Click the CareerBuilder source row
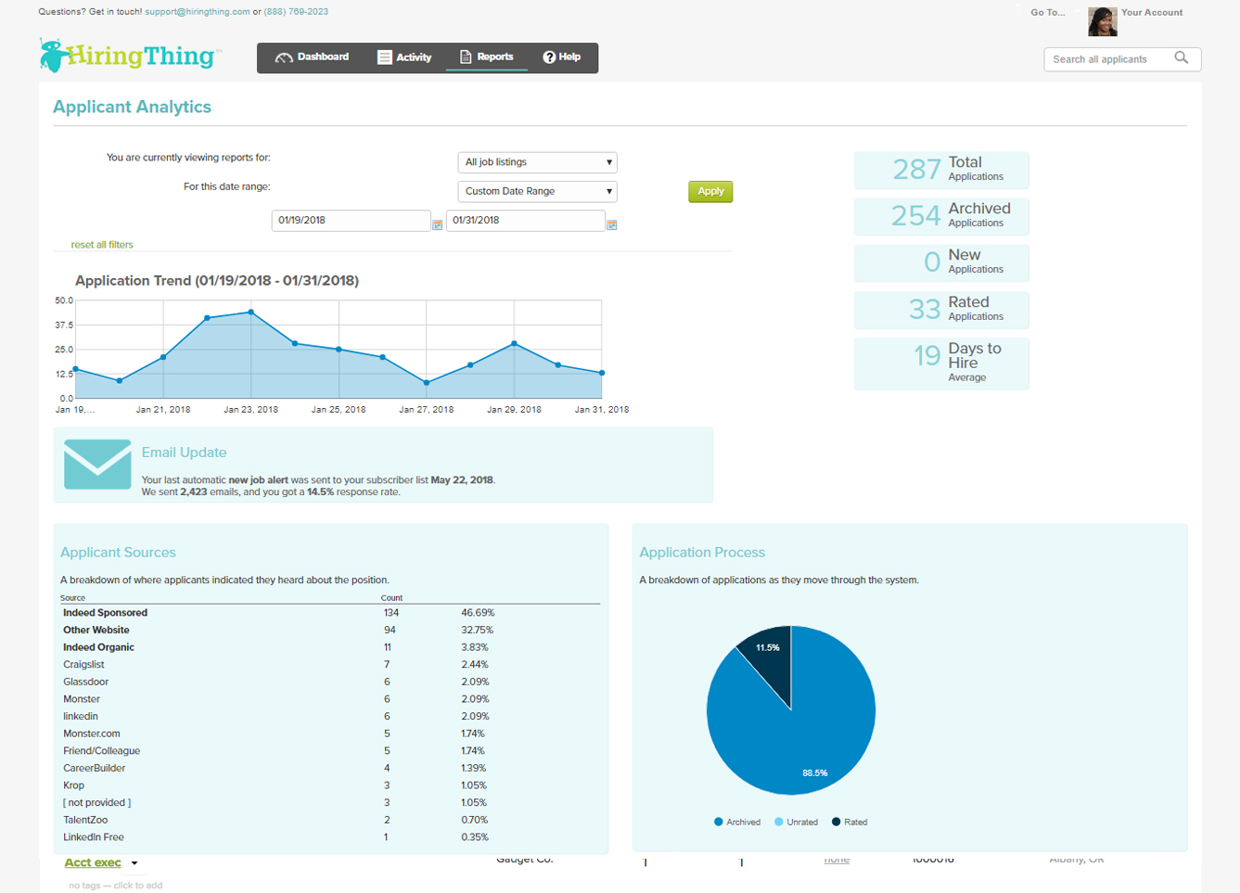 (x=330, y=769)
